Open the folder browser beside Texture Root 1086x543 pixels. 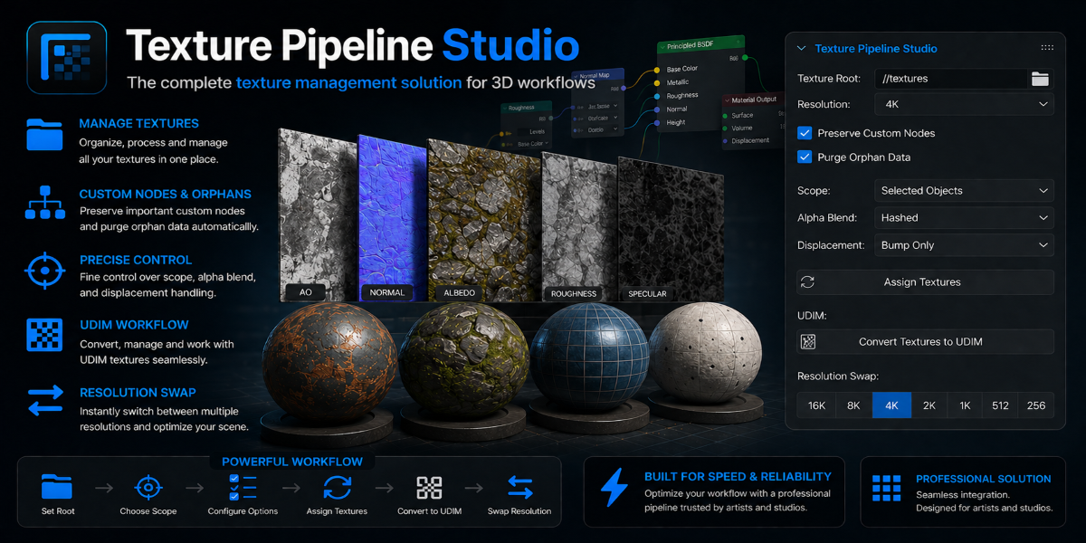[1040, 79]
